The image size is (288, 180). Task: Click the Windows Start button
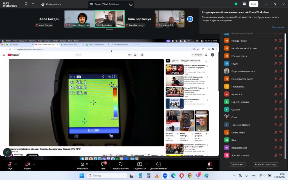[x=82, y=175]
